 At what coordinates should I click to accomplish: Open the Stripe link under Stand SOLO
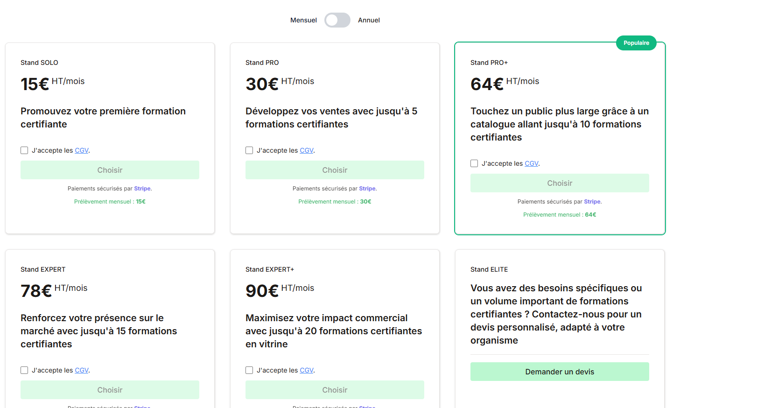coord(142,188)
